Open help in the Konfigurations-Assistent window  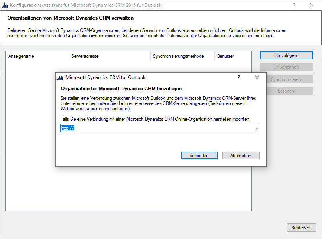click(x=294, y=5)
